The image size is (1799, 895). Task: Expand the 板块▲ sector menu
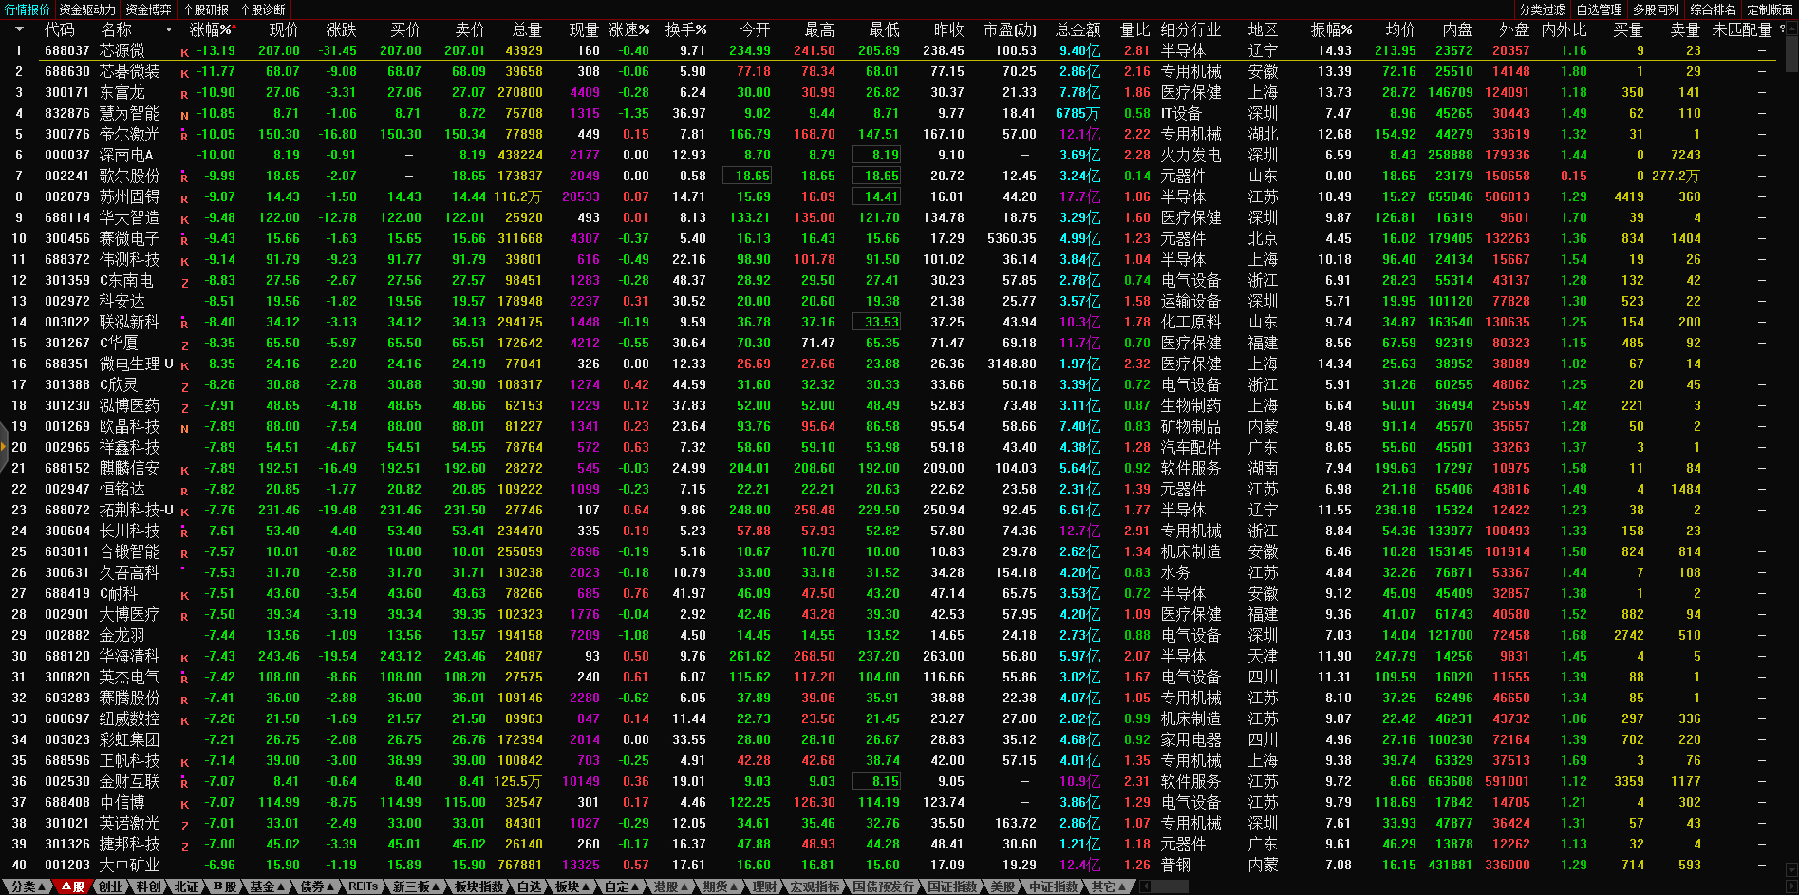pyautogui.click(x=572, y=886)
